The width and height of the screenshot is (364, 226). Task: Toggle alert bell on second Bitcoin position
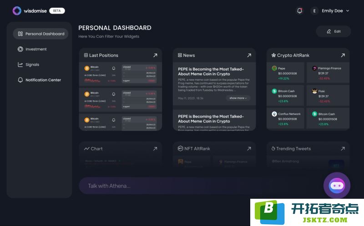pyautogui.click(x=113, y=94)
